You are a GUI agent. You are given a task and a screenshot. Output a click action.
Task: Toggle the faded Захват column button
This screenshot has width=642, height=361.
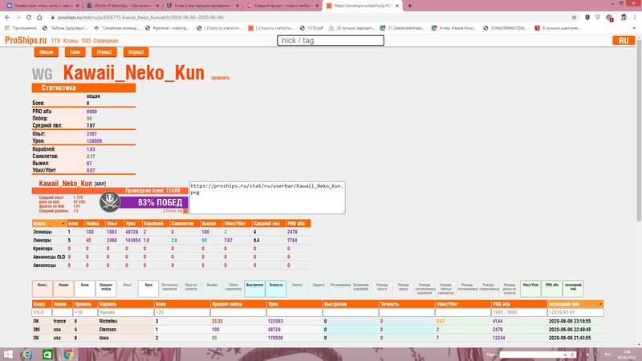[x=297, y=289]
